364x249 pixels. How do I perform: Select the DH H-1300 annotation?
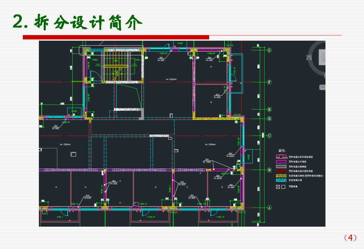pos(207,161)
